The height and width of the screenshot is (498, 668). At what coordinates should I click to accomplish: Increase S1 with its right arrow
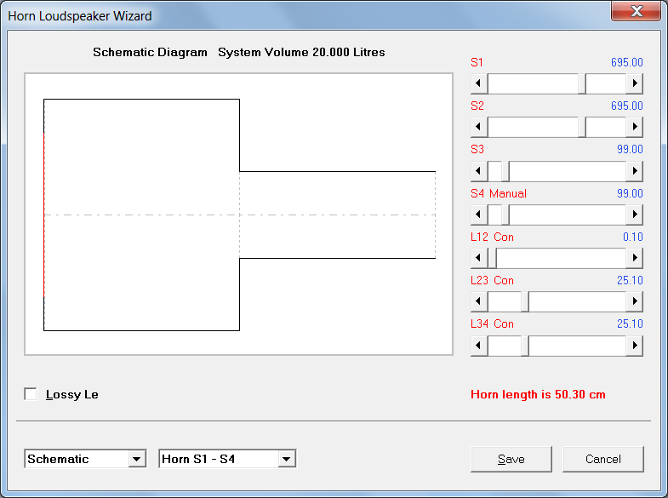[634, 83]
